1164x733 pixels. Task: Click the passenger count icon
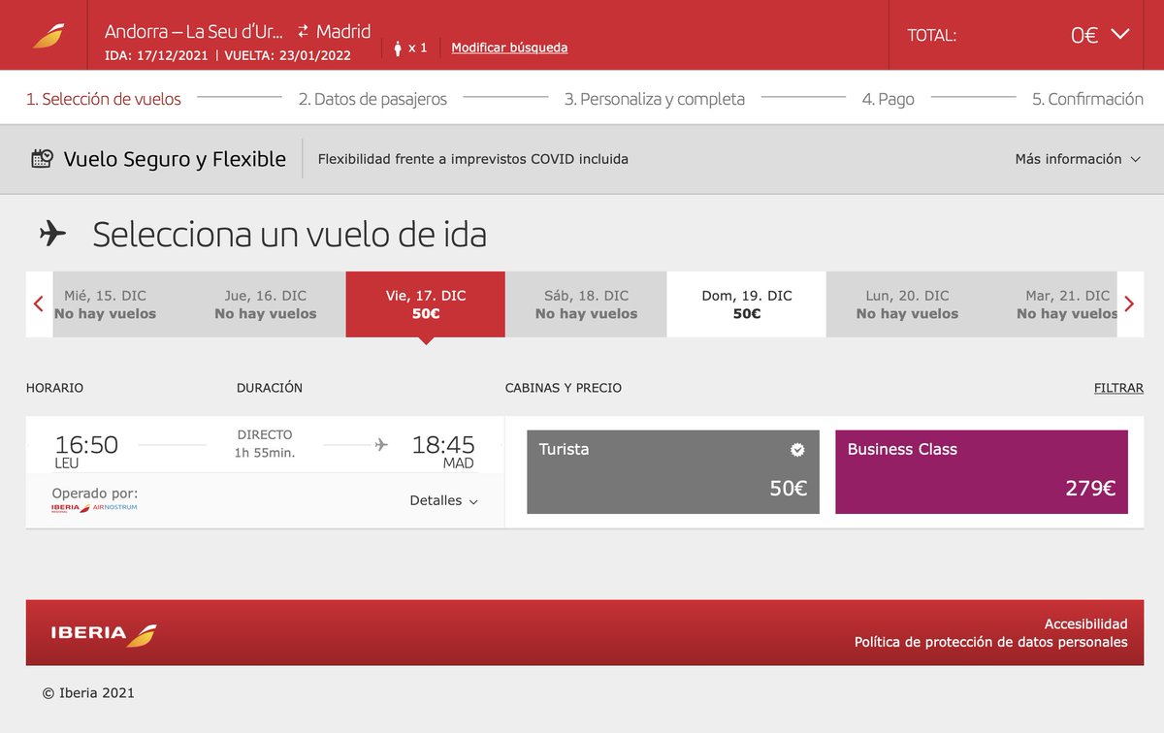tap(398, 48)
